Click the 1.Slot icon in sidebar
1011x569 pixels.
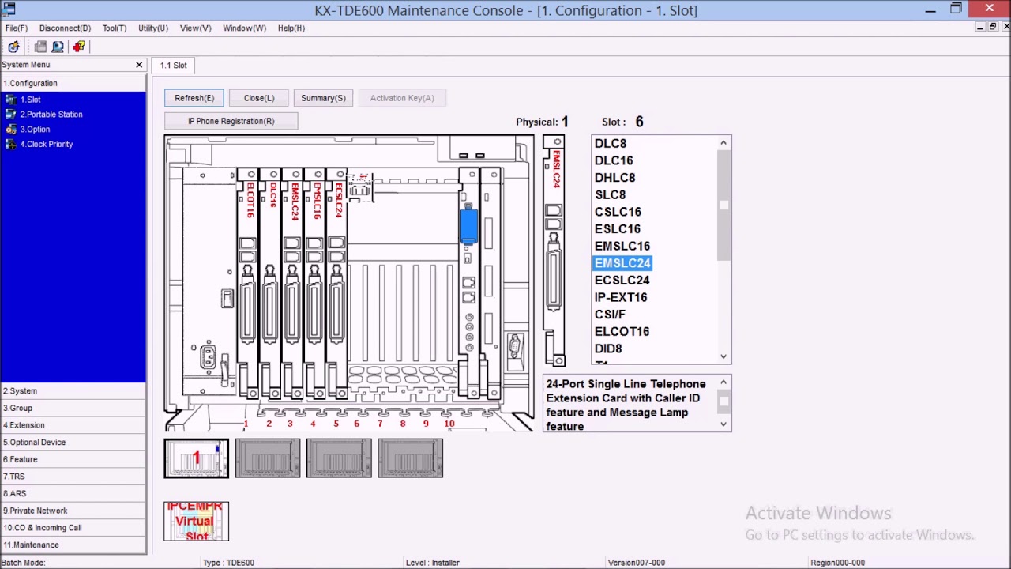11,100
